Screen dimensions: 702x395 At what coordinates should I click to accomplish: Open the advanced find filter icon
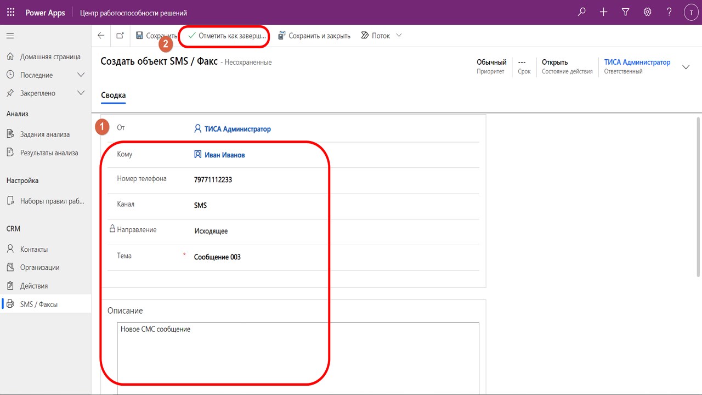[x=625, y=12]
